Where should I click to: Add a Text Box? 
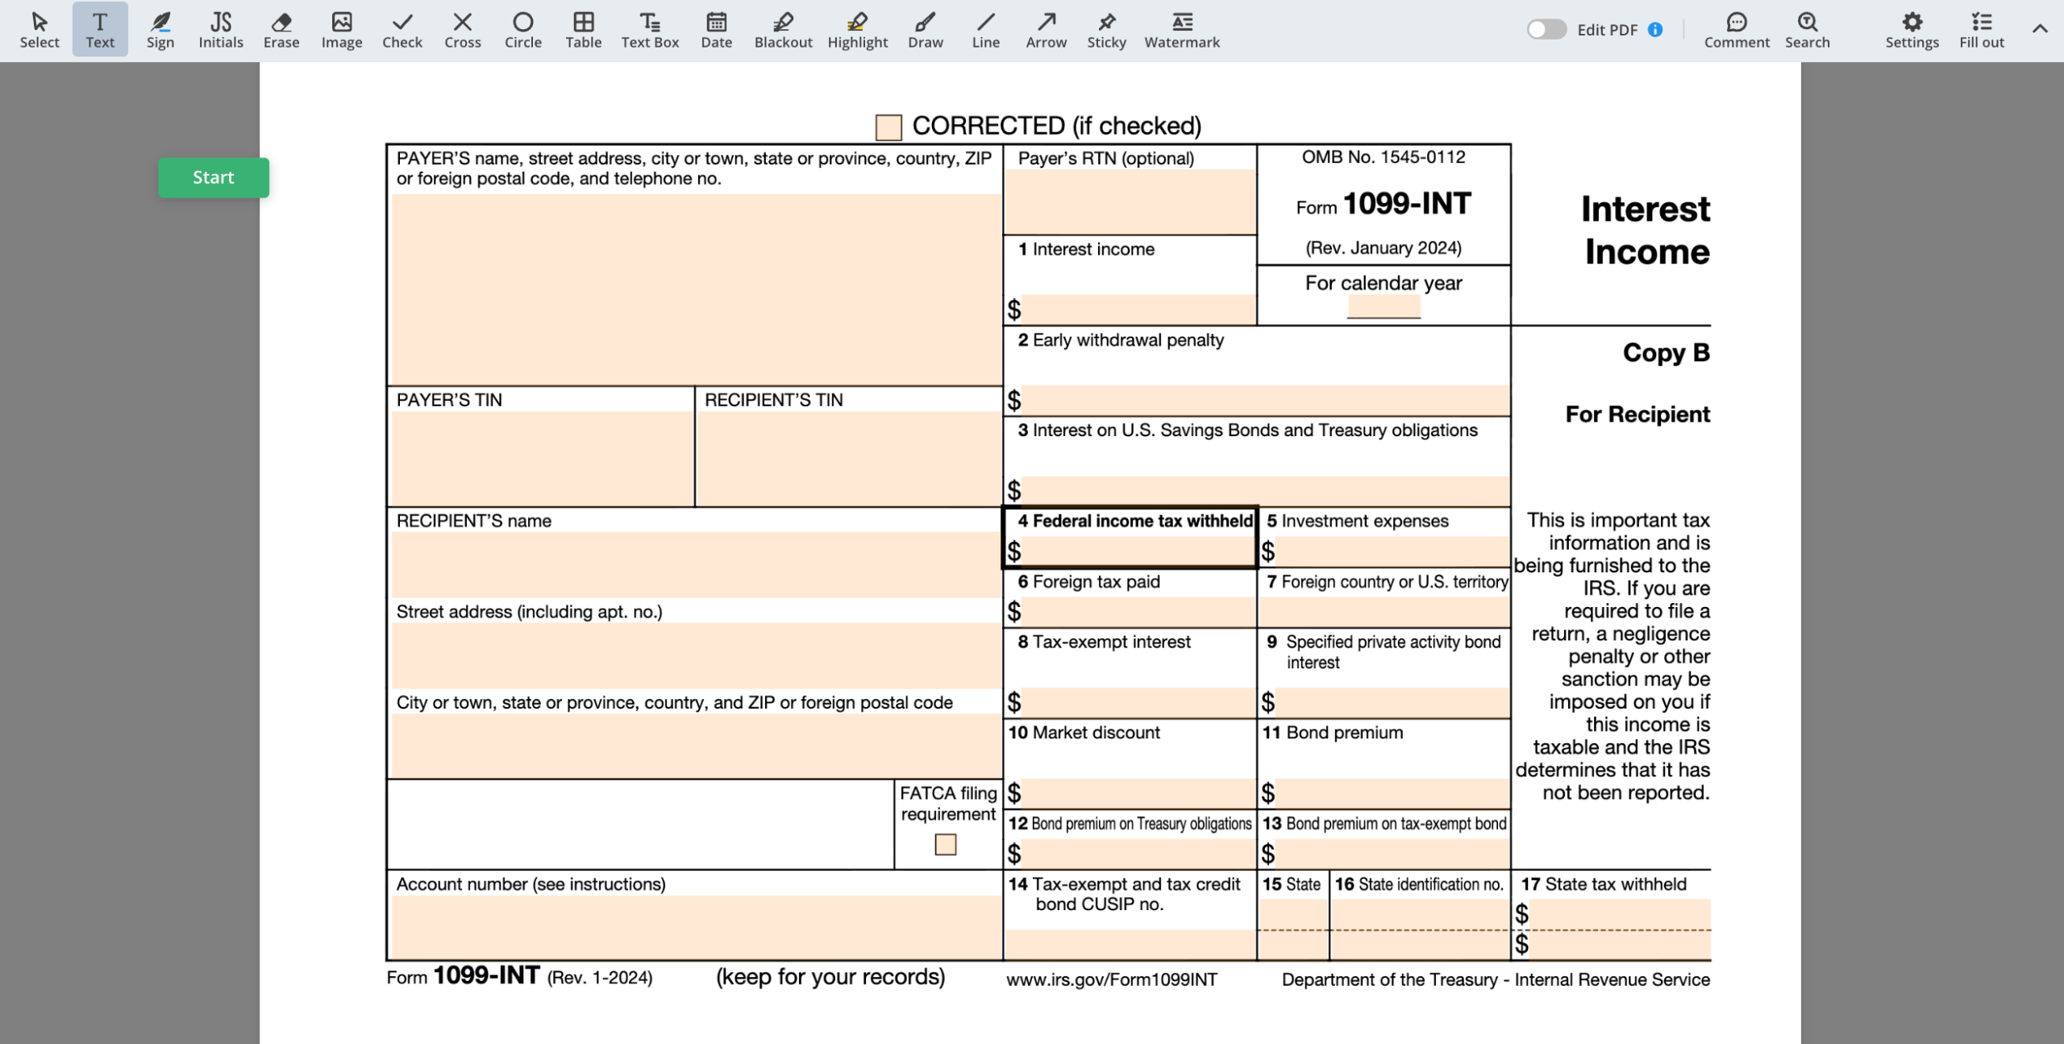pos(650,30)
